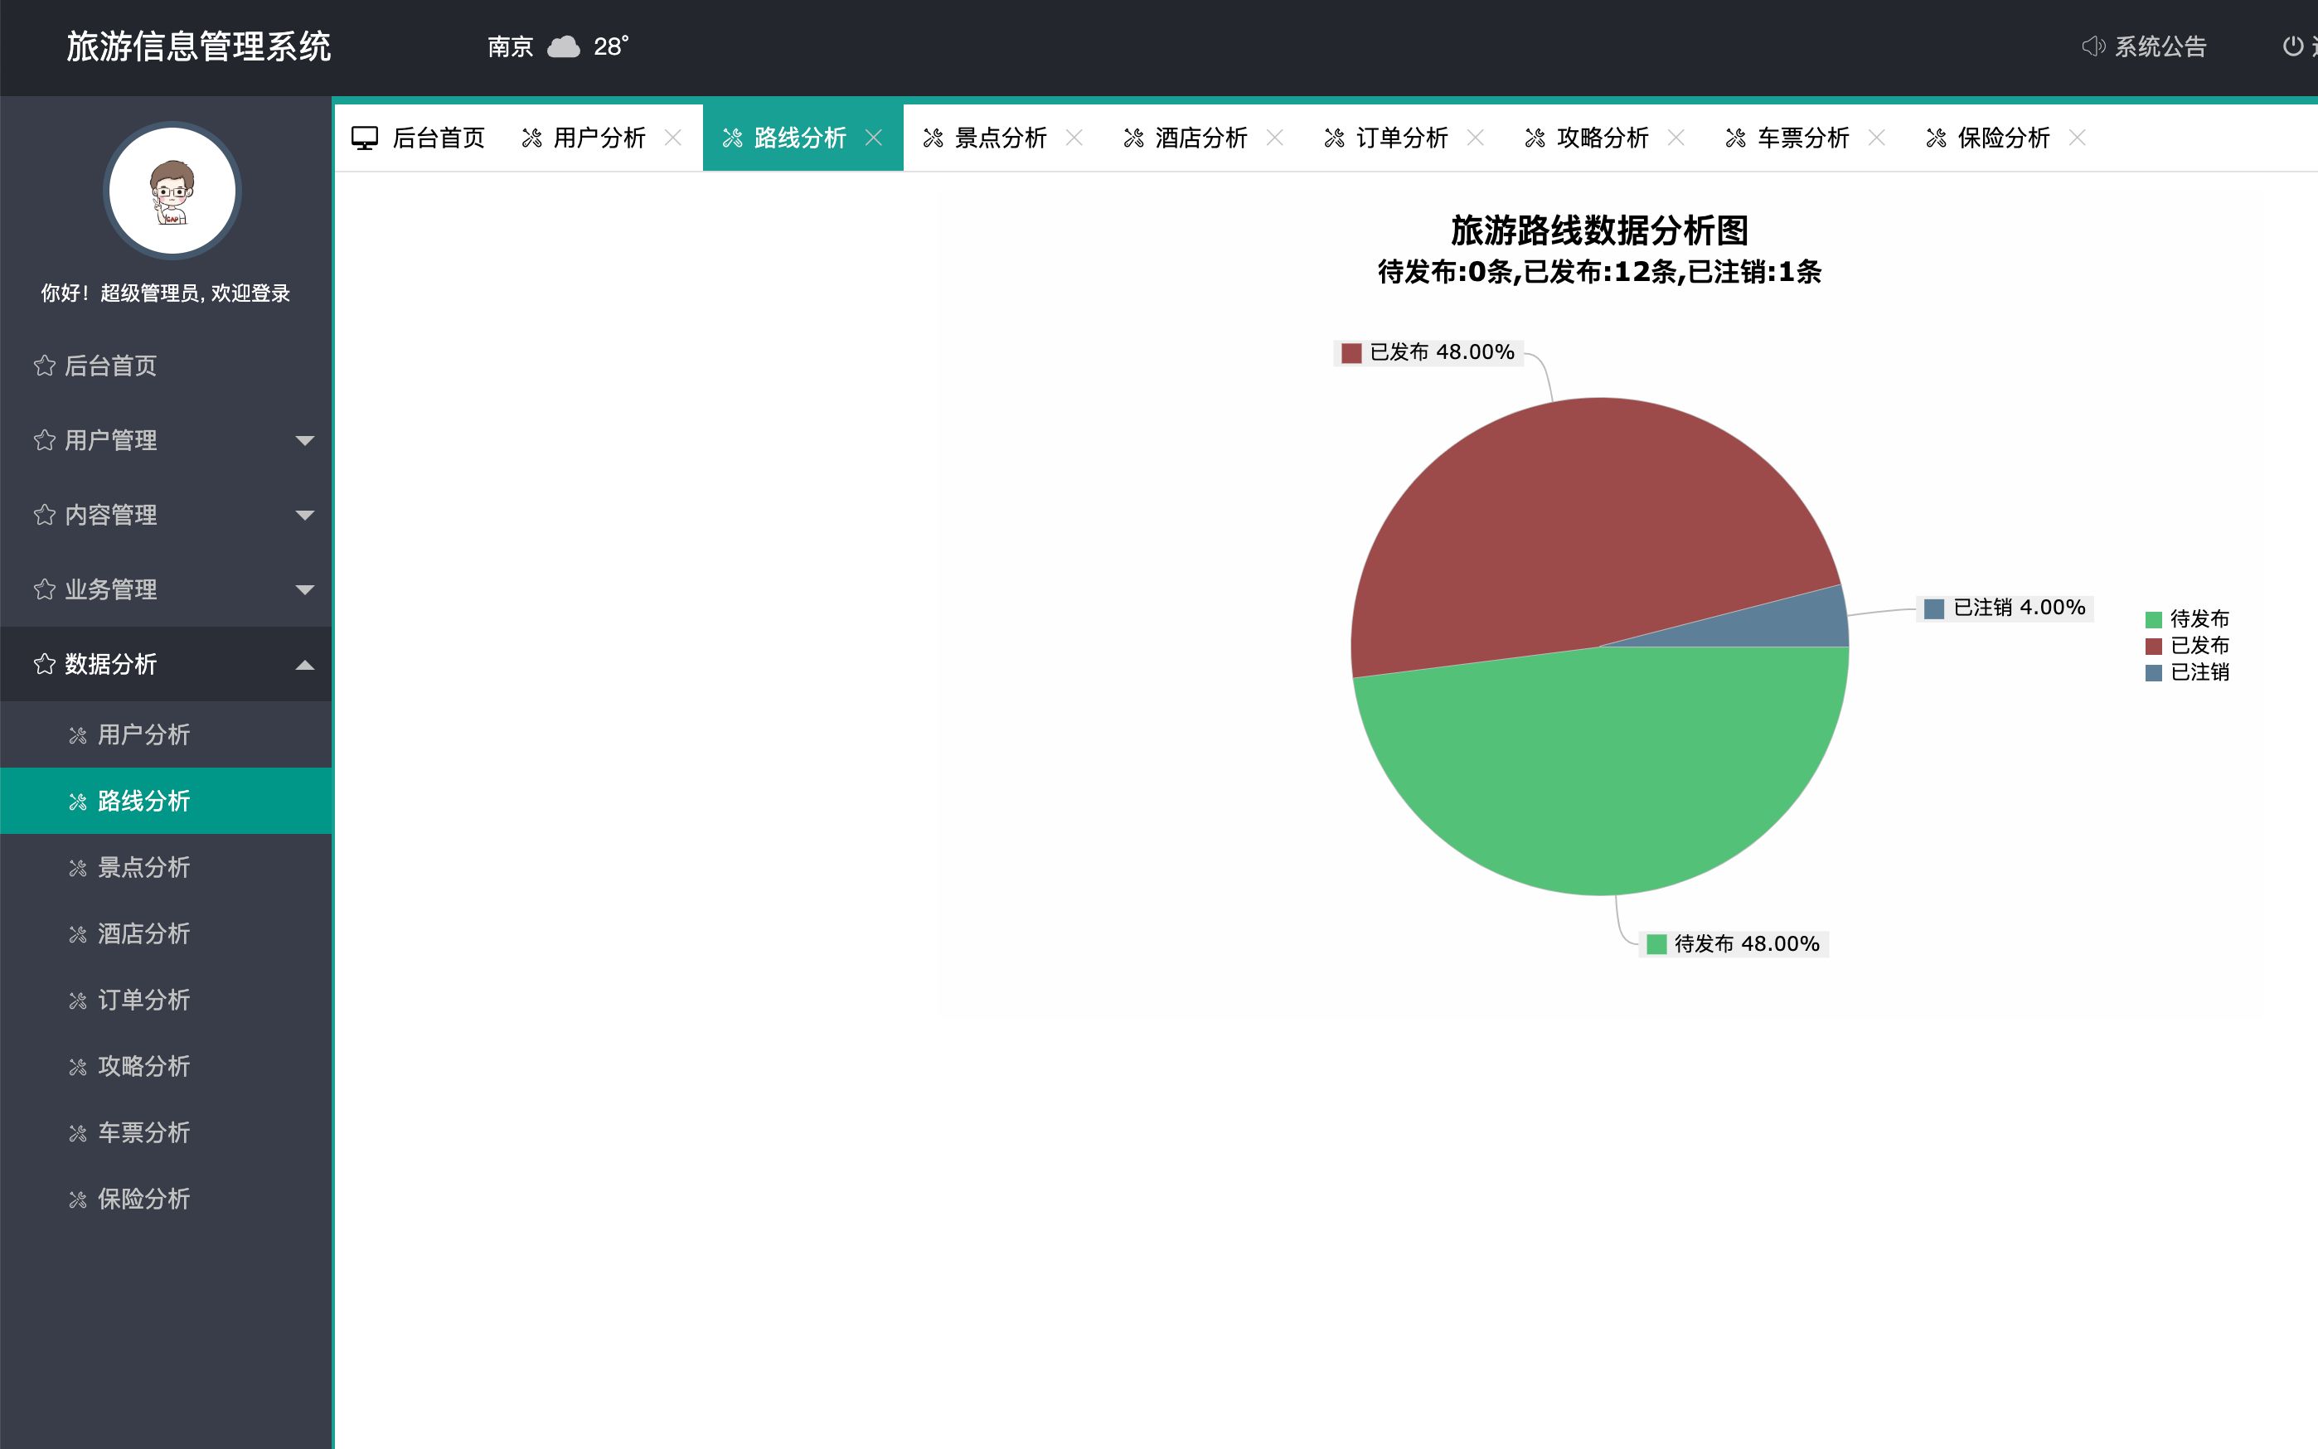Click the star icon beside 业务管理
This screenshot has height=1449, width=2318.
pos(43,590)
